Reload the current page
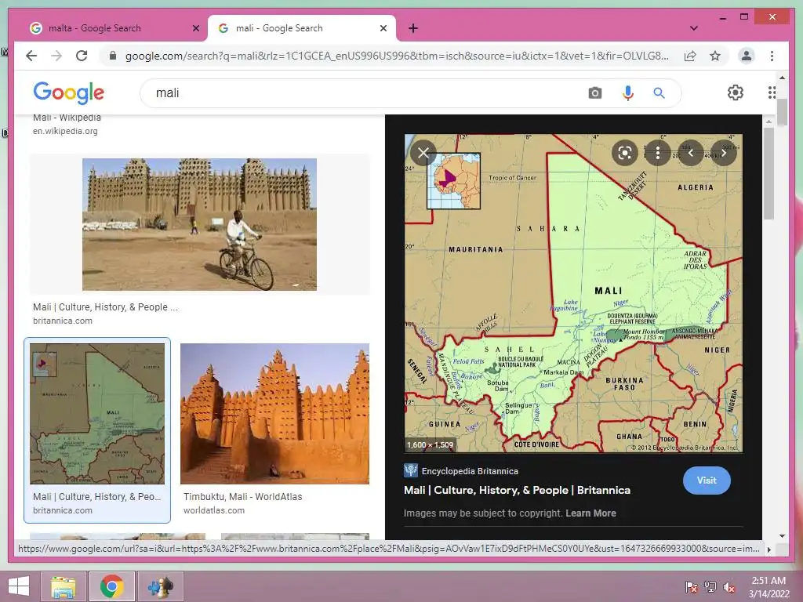The height and width of the screenshot is (602, 803). coord(82,56)
